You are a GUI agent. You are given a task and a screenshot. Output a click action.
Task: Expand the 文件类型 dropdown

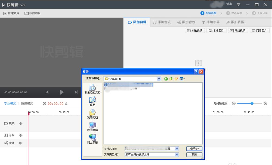pos(177,155)
